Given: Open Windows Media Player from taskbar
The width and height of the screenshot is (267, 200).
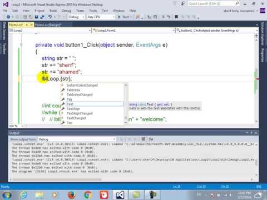Looking at the screenshot, I should pyautogui.click(x=55, y=195).
